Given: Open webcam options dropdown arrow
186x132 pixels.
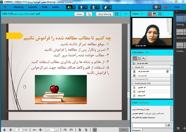Looking at the screenshot, I should (98, 7).
